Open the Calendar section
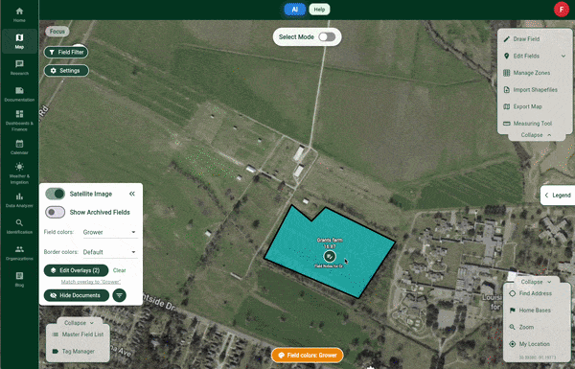This screenshot has width=575, height=369. (x=19, y=147)
